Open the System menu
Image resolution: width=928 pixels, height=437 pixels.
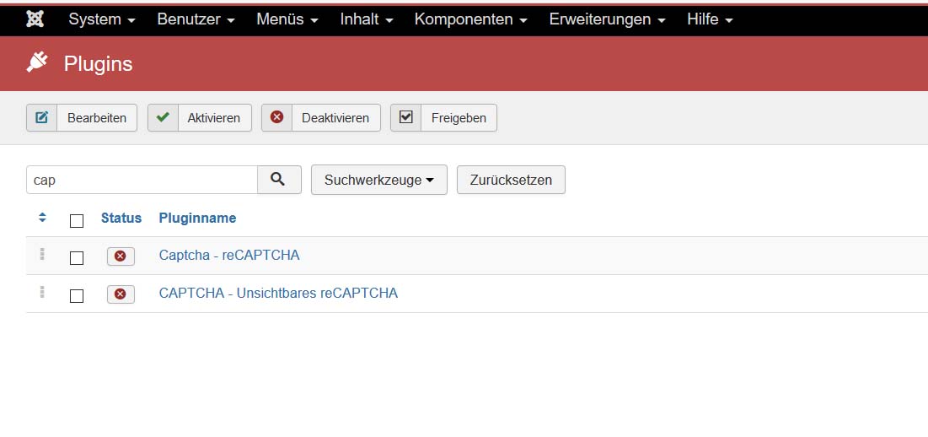click(102, 19)
